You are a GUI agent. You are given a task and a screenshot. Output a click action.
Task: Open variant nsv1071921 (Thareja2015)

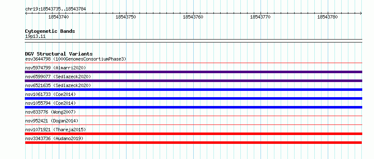click(x=55, y=130)
